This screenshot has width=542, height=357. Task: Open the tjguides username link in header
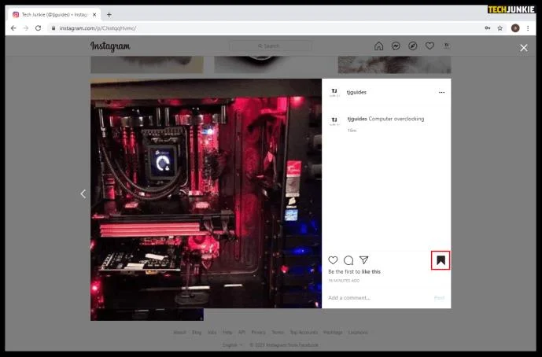[x=356, y=92]
